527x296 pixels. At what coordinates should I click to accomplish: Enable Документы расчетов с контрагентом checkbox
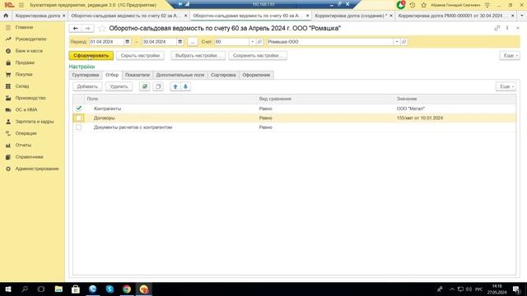pyautogui.click(x=79, y=127)
